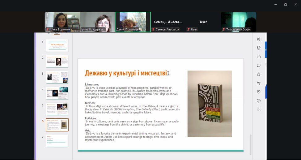This screenshot has height=160, width=301.
Task: Click the help question mark icon
Action: click(259, 101)
